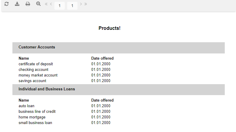Select business line of credit entry
This screenshot has height=132, width=236.
[x=37, y=112]
